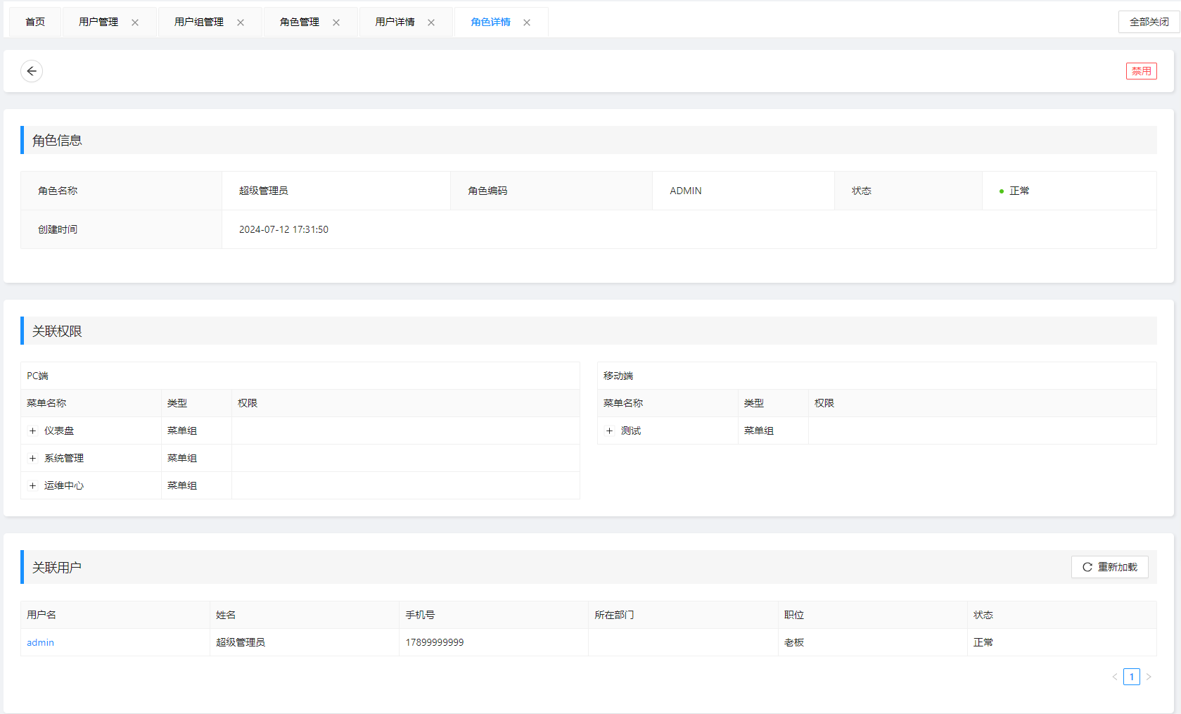Viewport: 1181px width, 714px height.
Task: Click the back arrow icon
Action: click(x=32, y=71)
